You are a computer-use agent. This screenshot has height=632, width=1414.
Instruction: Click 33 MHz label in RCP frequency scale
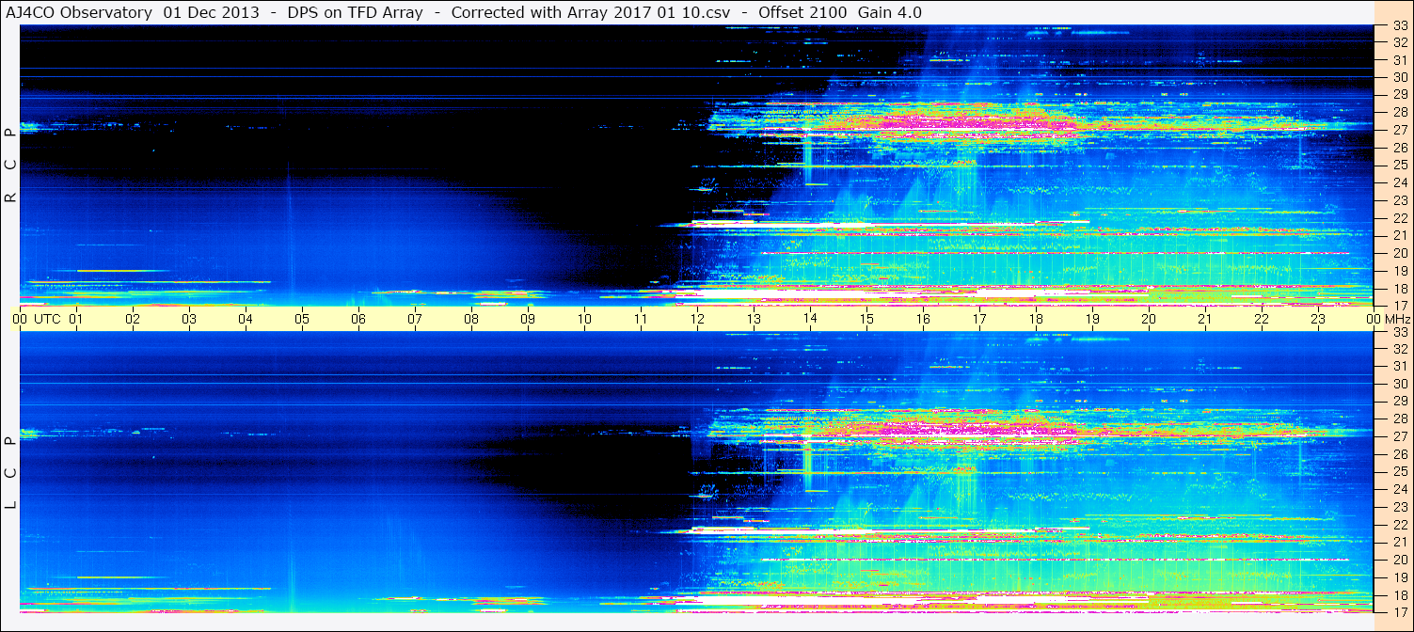pos(1399,25)
